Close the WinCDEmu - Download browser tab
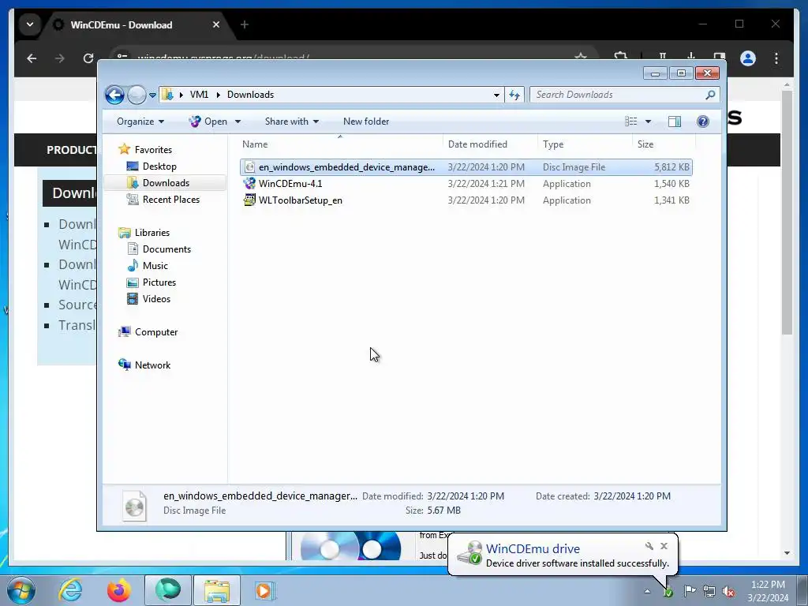The height and width of the screenshot is (606, 808). (x=216, y=24)
